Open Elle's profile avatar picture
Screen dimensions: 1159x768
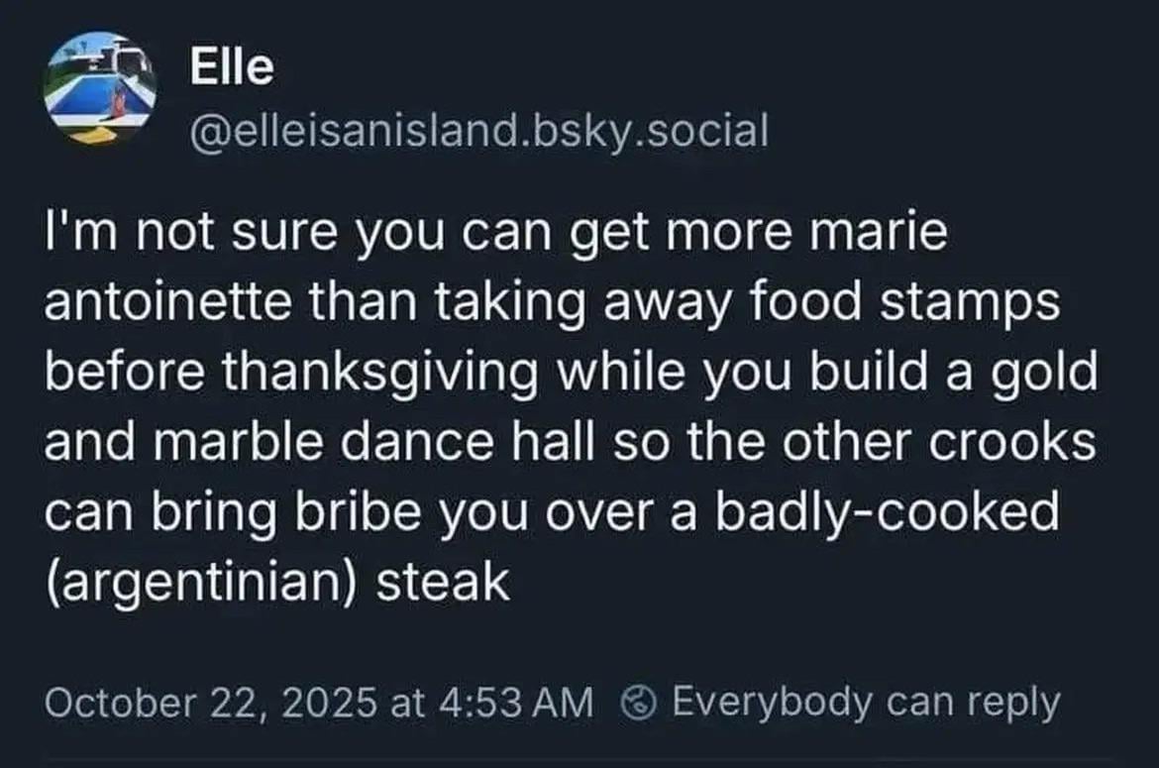100,87
